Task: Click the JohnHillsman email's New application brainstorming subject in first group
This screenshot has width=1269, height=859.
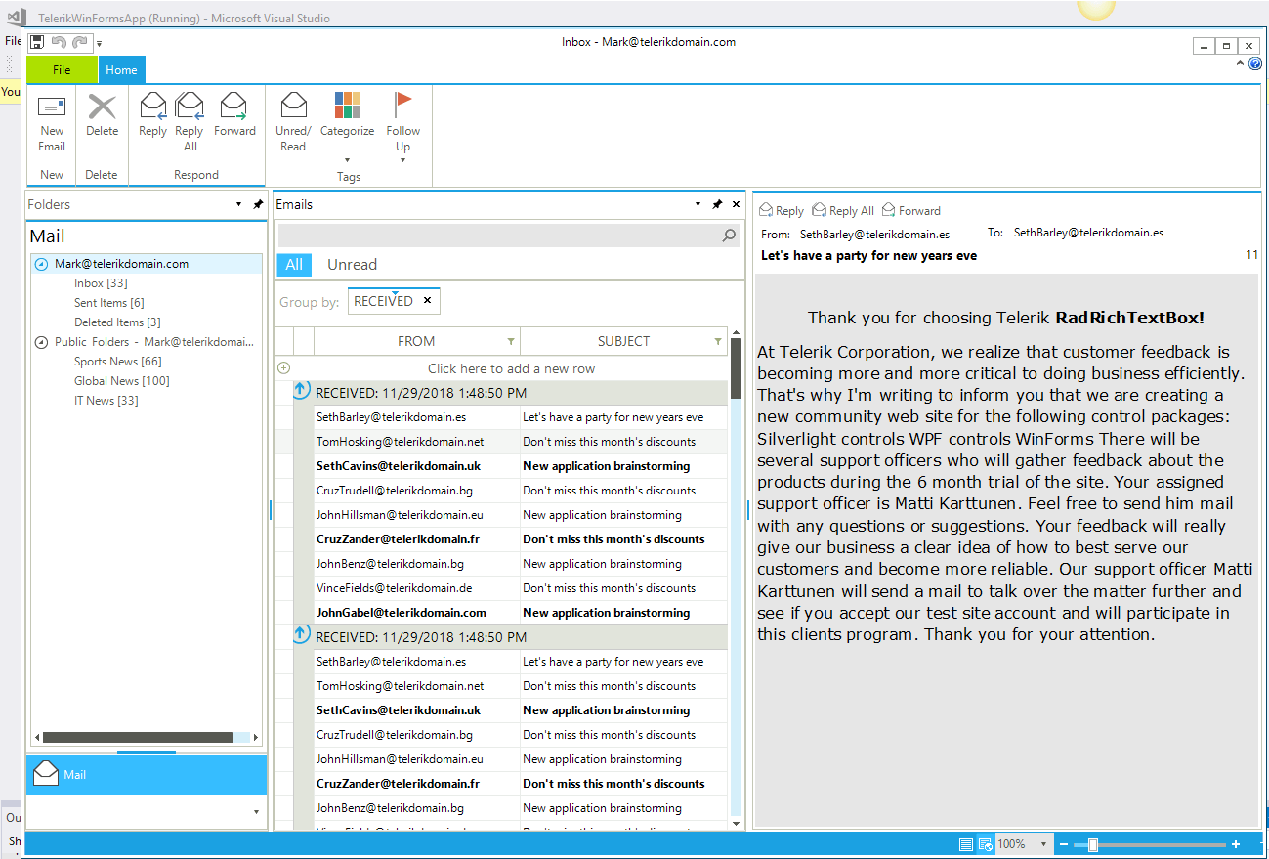Action: pos(602,515)
